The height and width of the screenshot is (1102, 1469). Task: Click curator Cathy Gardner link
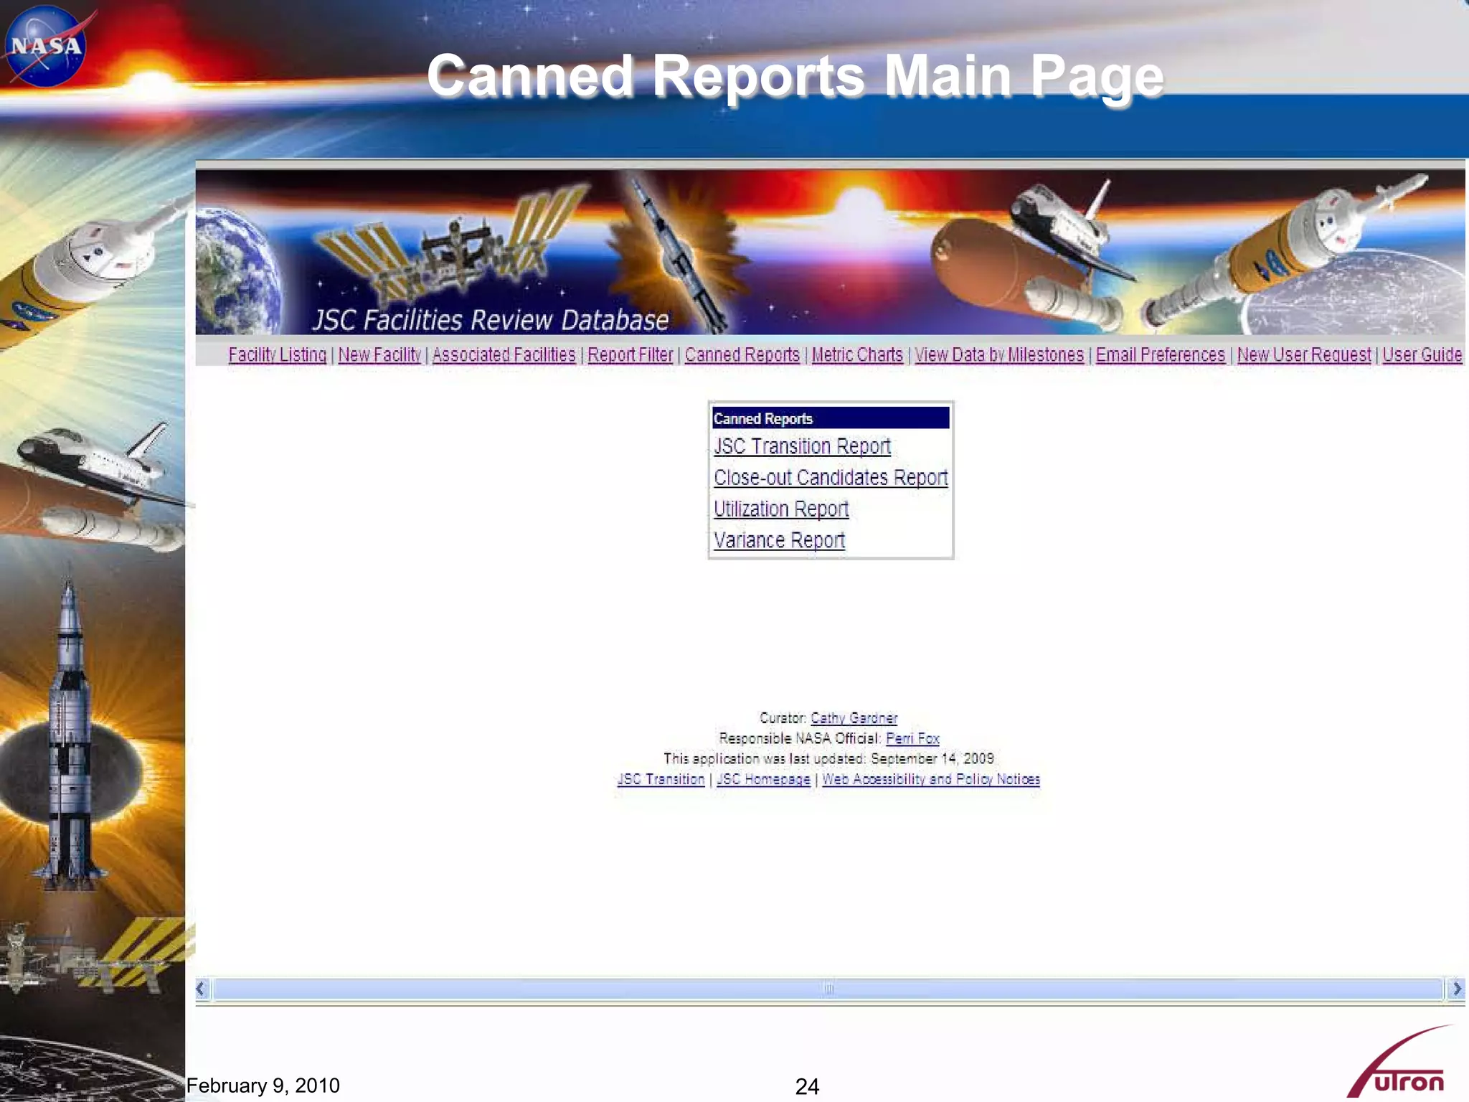[854, 718]
